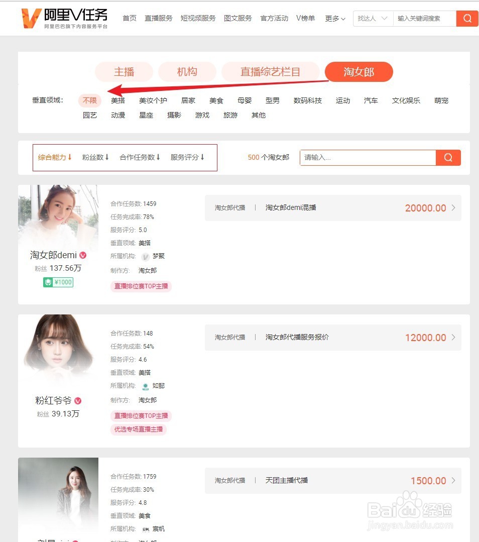Open 官方活动 navigation item

[x=274, y=18]
